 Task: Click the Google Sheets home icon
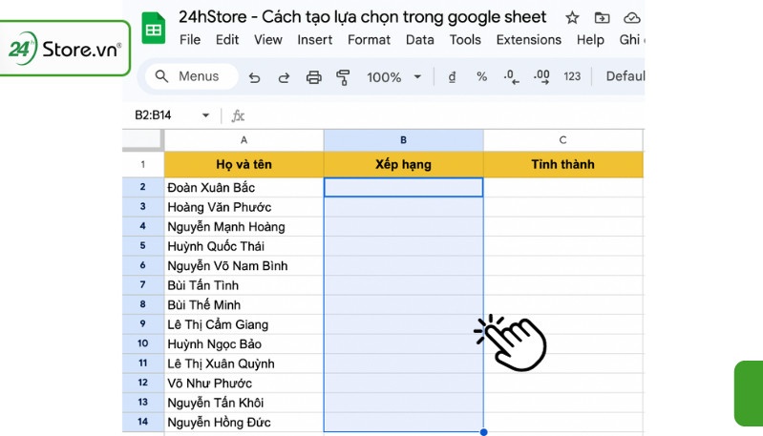point(154,29)
